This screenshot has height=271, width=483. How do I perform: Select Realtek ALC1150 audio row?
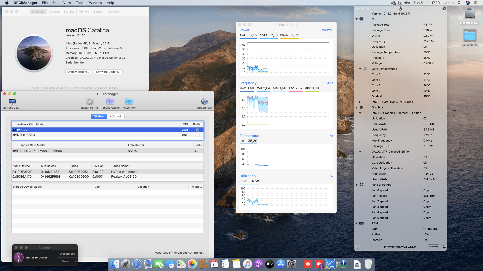107,176
